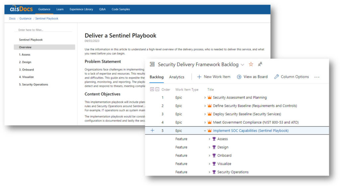Click trophy icon of Onboard feature
340x186 pixels.
(214, 155)
